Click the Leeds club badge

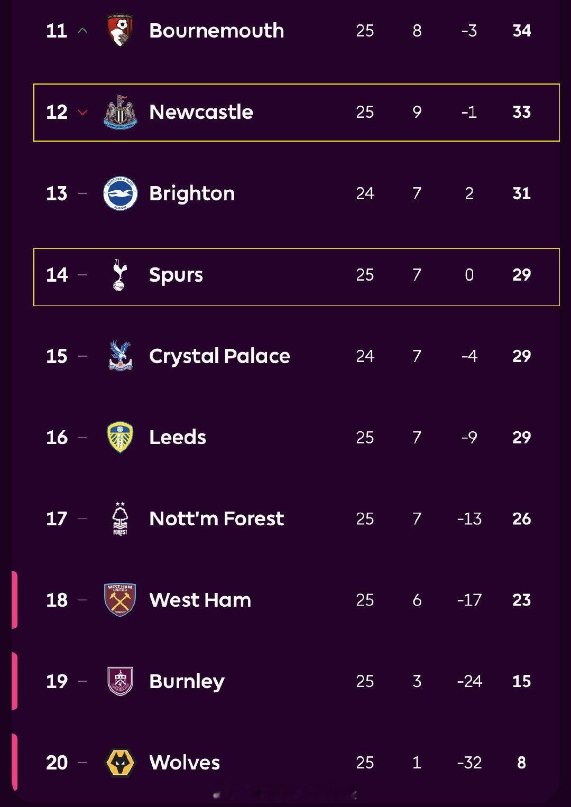120,437
